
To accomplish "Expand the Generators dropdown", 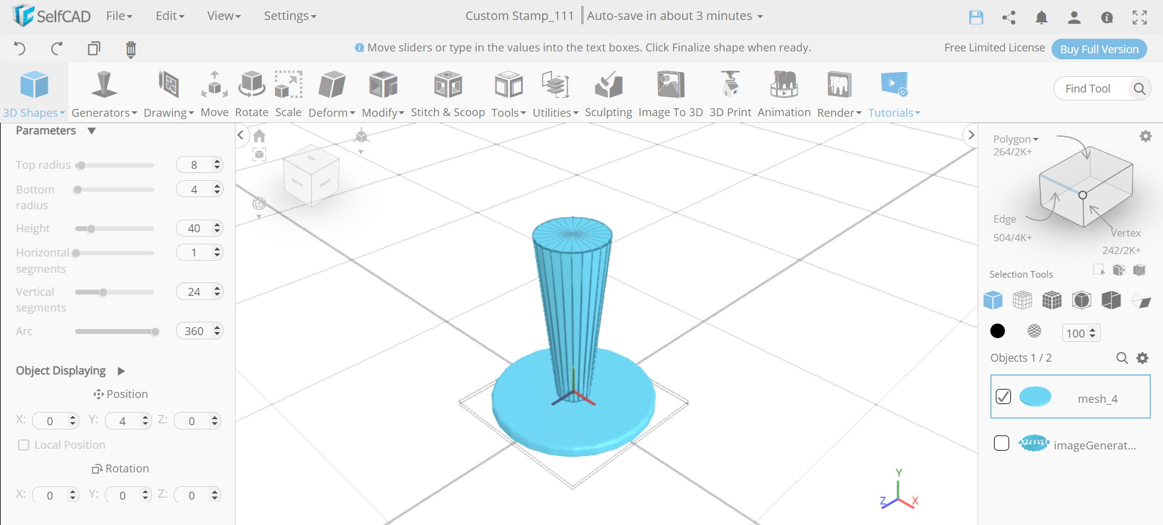I will 104,112.
